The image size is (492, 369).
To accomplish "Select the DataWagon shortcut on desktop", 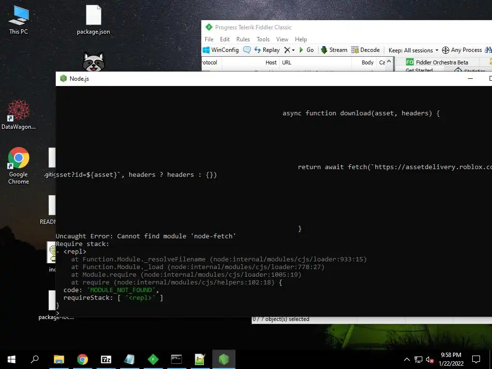I will (x=19, y=115).
